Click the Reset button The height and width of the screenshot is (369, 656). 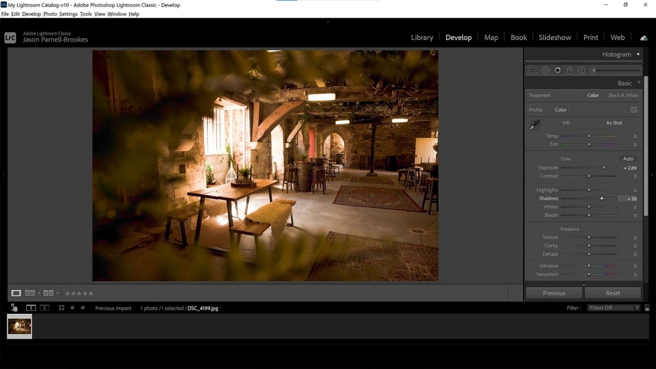tap(613, 293)
